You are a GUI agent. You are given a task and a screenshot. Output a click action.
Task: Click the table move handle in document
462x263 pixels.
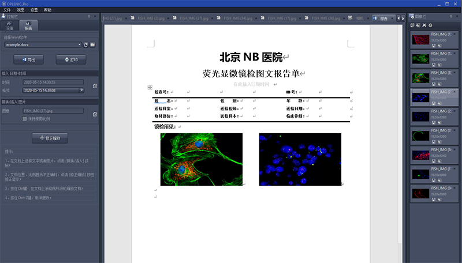[x=150, y=87]
